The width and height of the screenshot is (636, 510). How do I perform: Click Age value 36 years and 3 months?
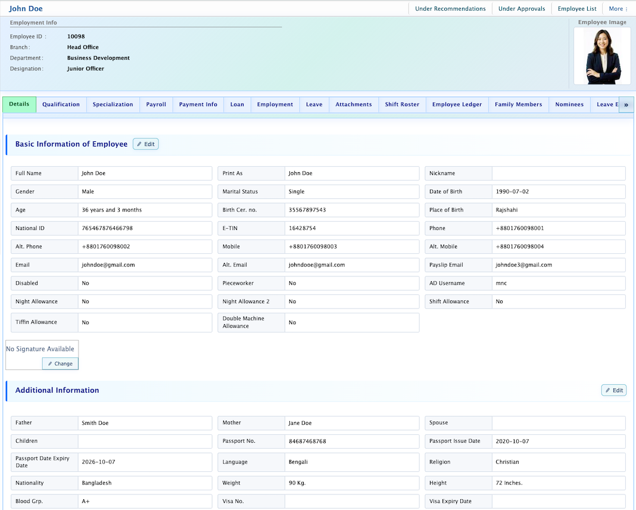(x=111, y=210)
